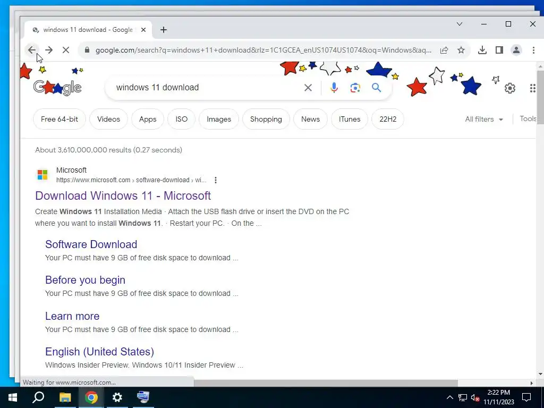Open the 'Software Download' sitelink
Image resolution: width=544 pixels, height=408 pixels.
click(91, 244)
